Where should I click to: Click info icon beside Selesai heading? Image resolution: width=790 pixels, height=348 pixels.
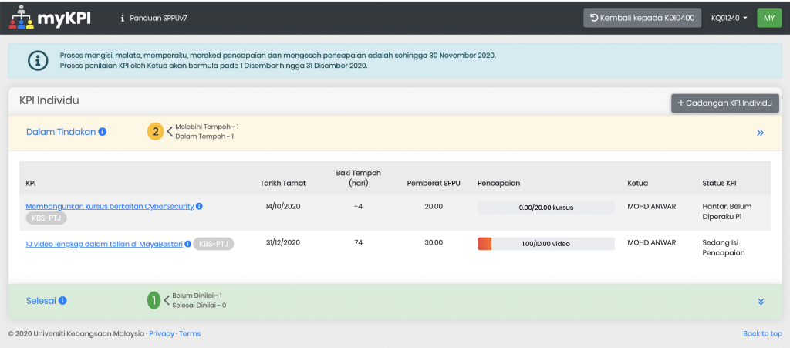click(x=63, y=301)
